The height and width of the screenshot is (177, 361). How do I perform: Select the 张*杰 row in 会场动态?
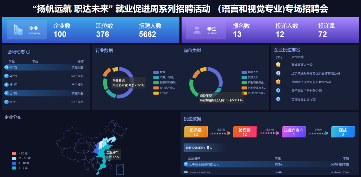(45, 67)
